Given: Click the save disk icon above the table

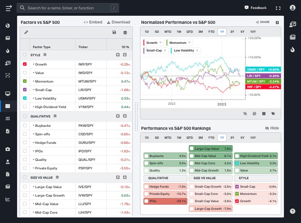Looking at the screenshot, I should [114, 32].
